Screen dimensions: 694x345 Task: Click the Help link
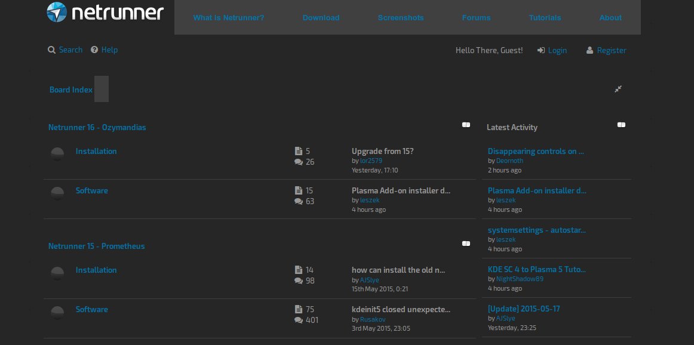point(109,50)
